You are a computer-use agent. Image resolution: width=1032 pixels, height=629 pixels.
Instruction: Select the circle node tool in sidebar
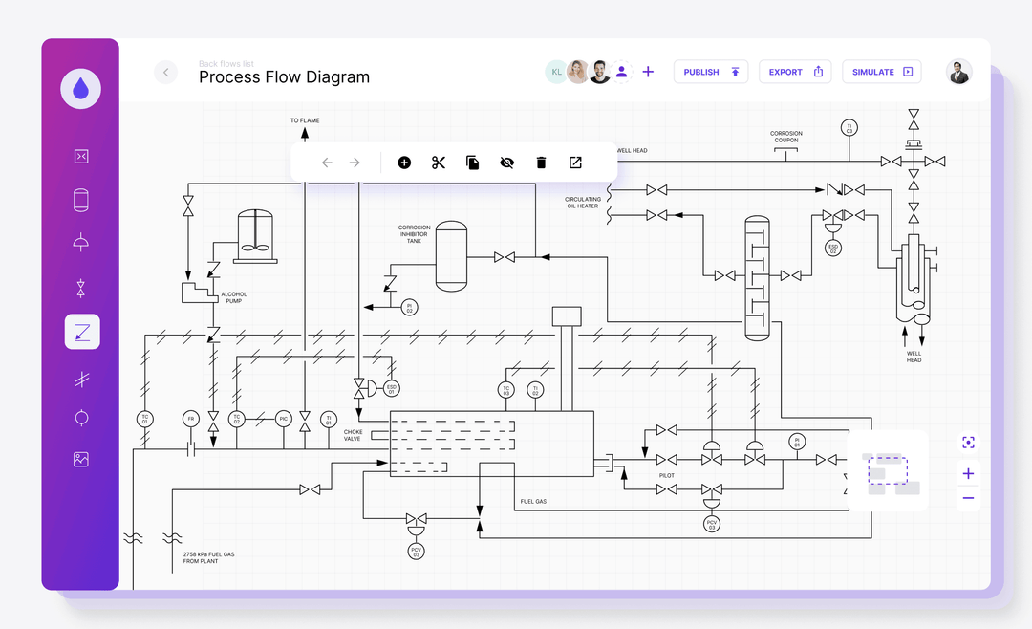coord(80,418)
